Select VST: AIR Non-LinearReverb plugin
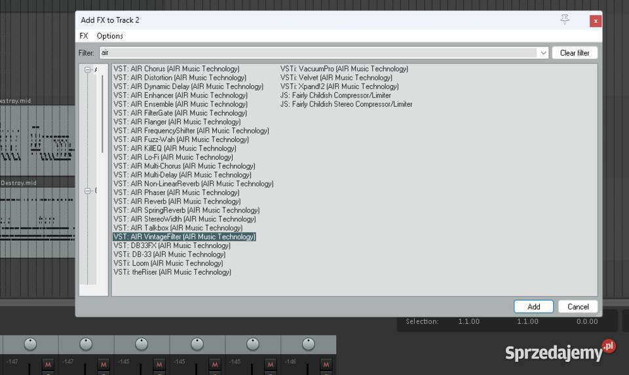Screen dimensions: 629x375 (193, 183)
